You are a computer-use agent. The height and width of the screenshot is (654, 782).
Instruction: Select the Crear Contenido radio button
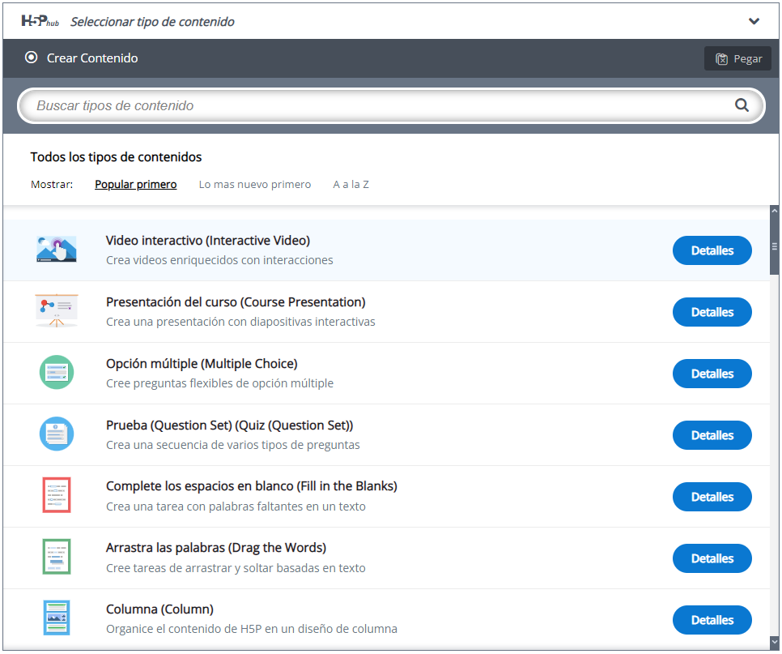32,58
